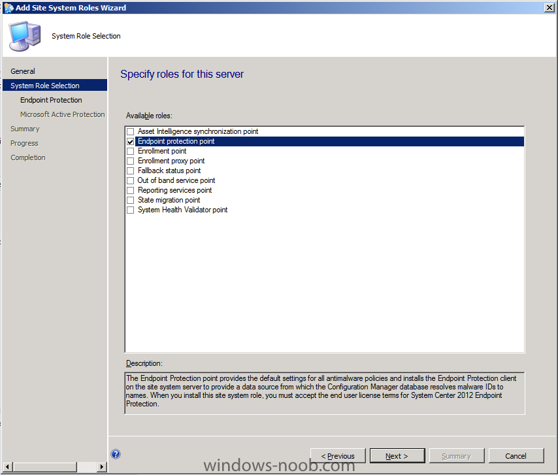Check Out of band service point
The image size is (558, 475).
point(131,181)
